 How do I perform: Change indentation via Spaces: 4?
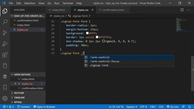(132, 107)
